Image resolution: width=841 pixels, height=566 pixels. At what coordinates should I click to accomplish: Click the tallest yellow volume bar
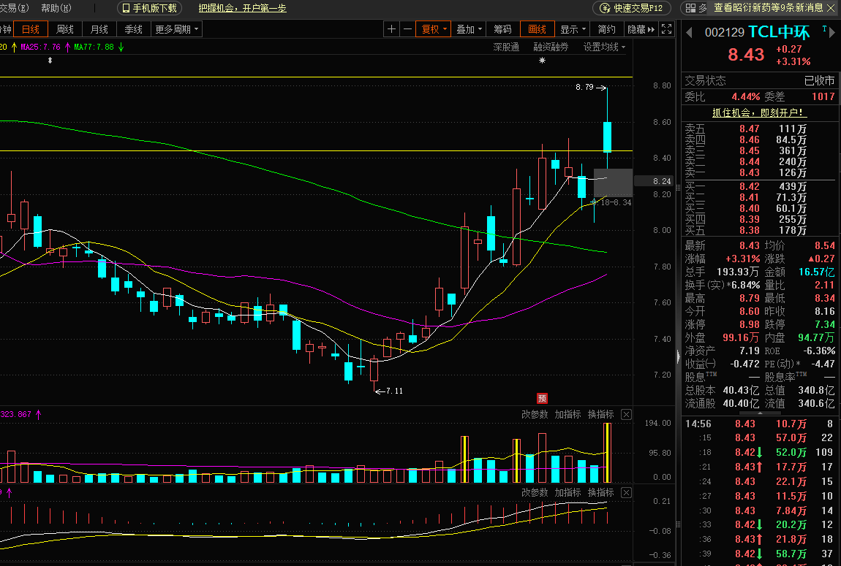point(607,453)
